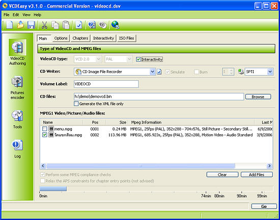This screenshot has width=280, height=220.
Task: Click the file list scroll left arrow
Action: (43, 166)
